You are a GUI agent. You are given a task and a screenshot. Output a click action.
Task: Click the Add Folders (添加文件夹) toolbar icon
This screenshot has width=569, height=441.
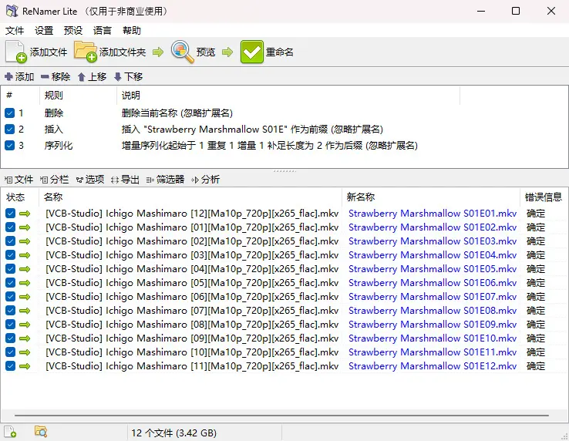(x=86, y=52)
